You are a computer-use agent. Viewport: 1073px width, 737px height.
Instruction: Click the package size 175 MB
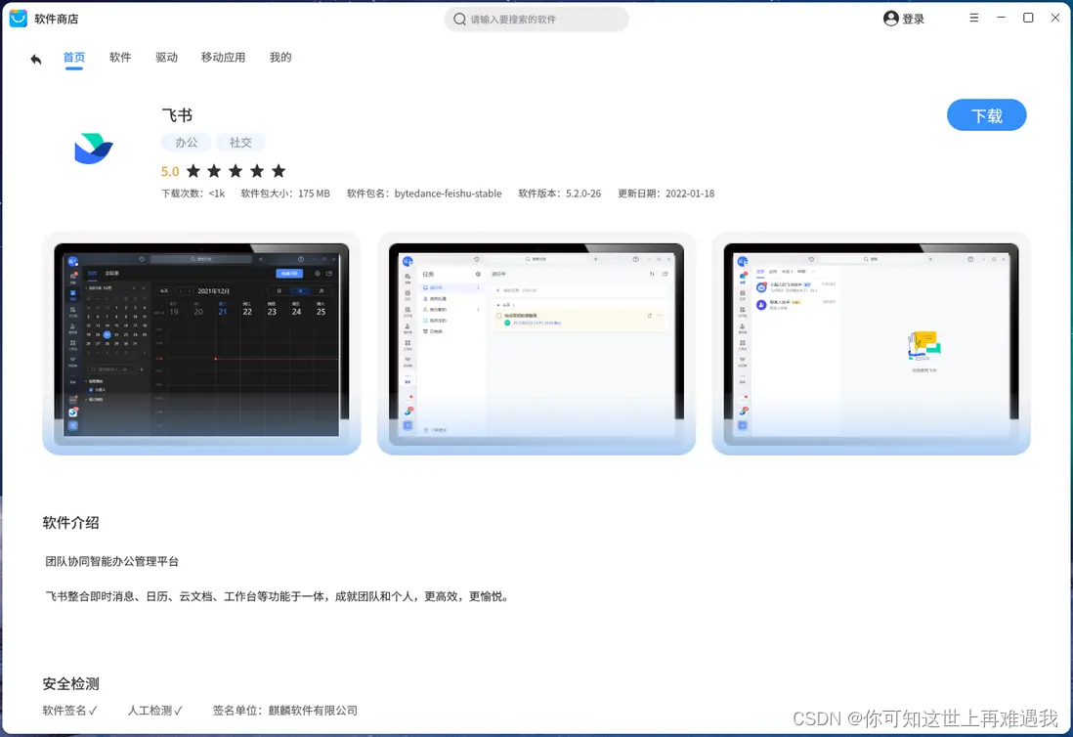(x=314, y=194)
